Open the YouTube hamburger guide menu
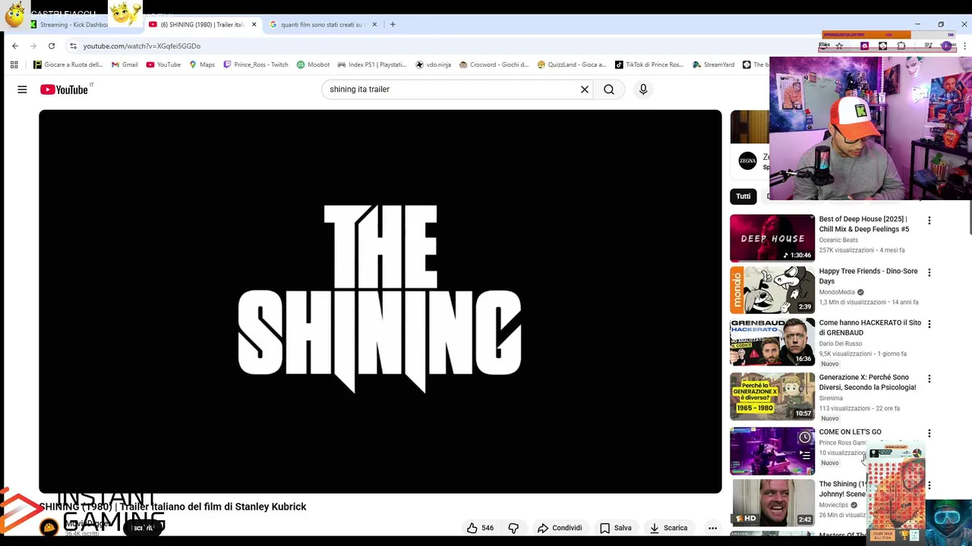The height and width of the screenshot is (546, 972). [x=22, y=89]
